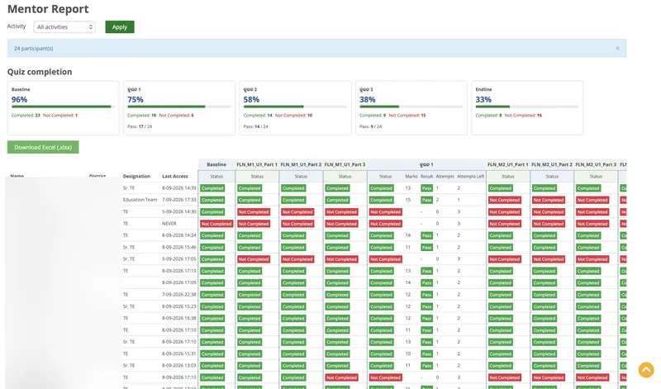Click the FLN_M2_U1_Part 1 column header
The width and height of the screenshot is (661, 389).
point(508,164)
